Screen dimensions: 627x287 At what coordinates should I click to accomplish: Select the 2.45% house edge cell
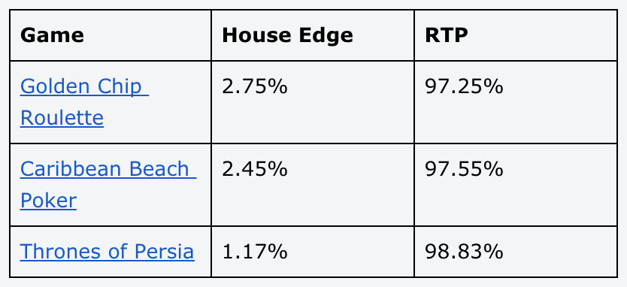coord(313,185)
